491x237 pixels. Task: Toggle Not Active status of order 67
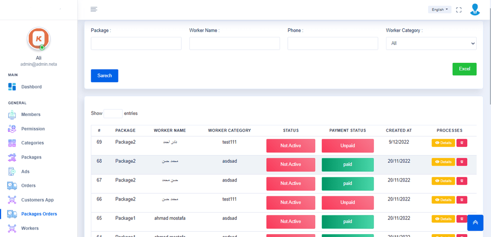(291, 183)
